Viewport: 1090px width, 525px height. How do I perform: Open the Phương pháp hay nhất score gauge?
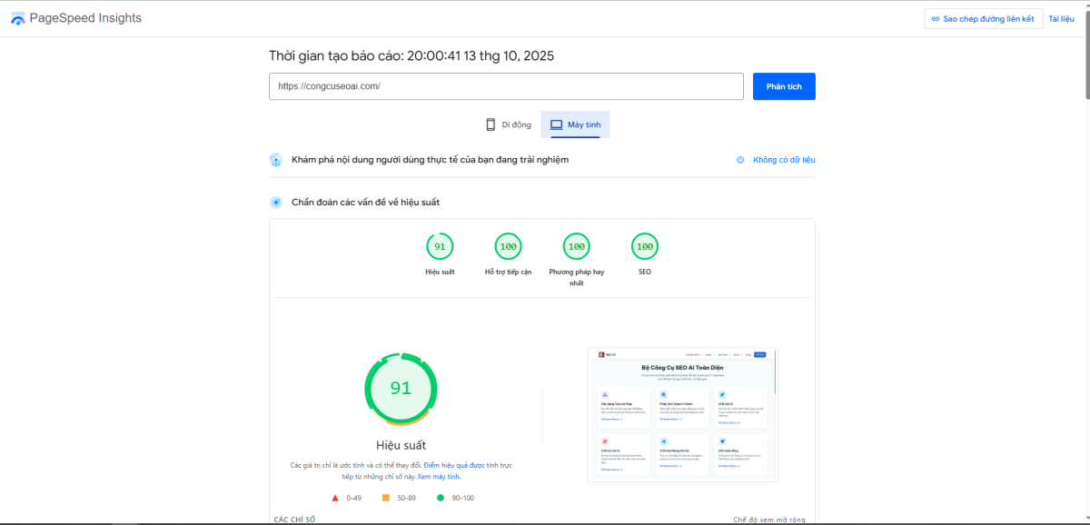coord(576,246)
